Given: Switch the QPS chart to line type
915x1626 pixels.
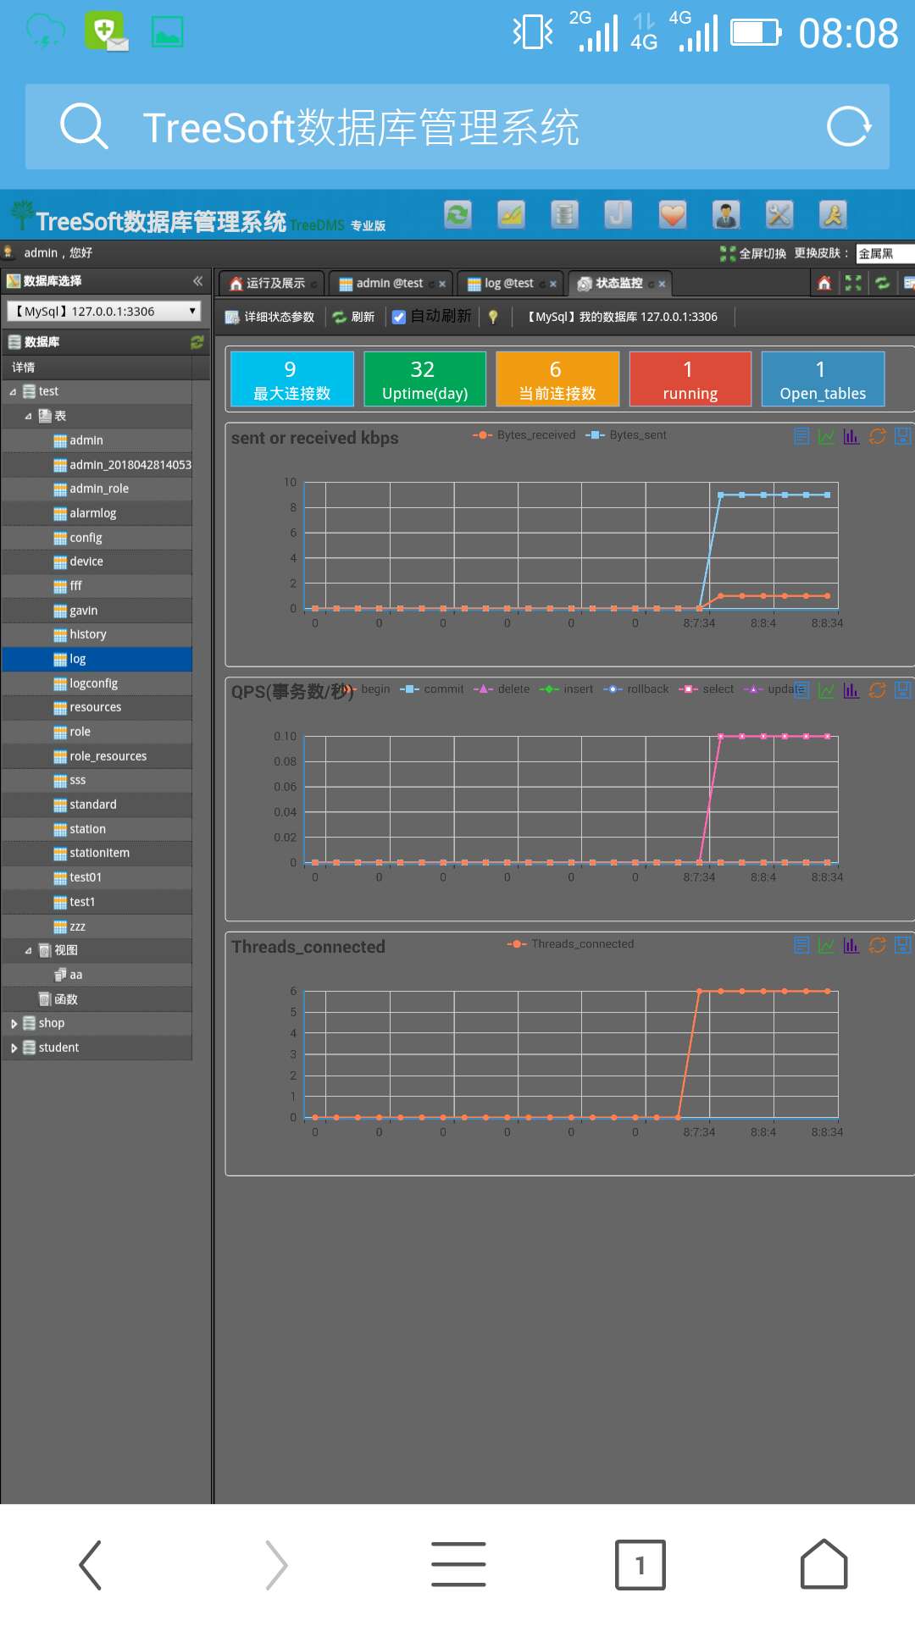Looking at the screenshot, I should 826,690.
